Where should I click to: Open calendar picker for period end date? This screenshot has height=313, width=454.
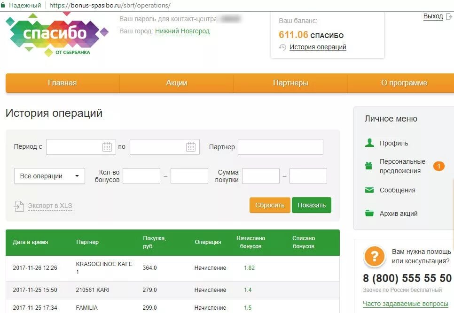[191, 147]
